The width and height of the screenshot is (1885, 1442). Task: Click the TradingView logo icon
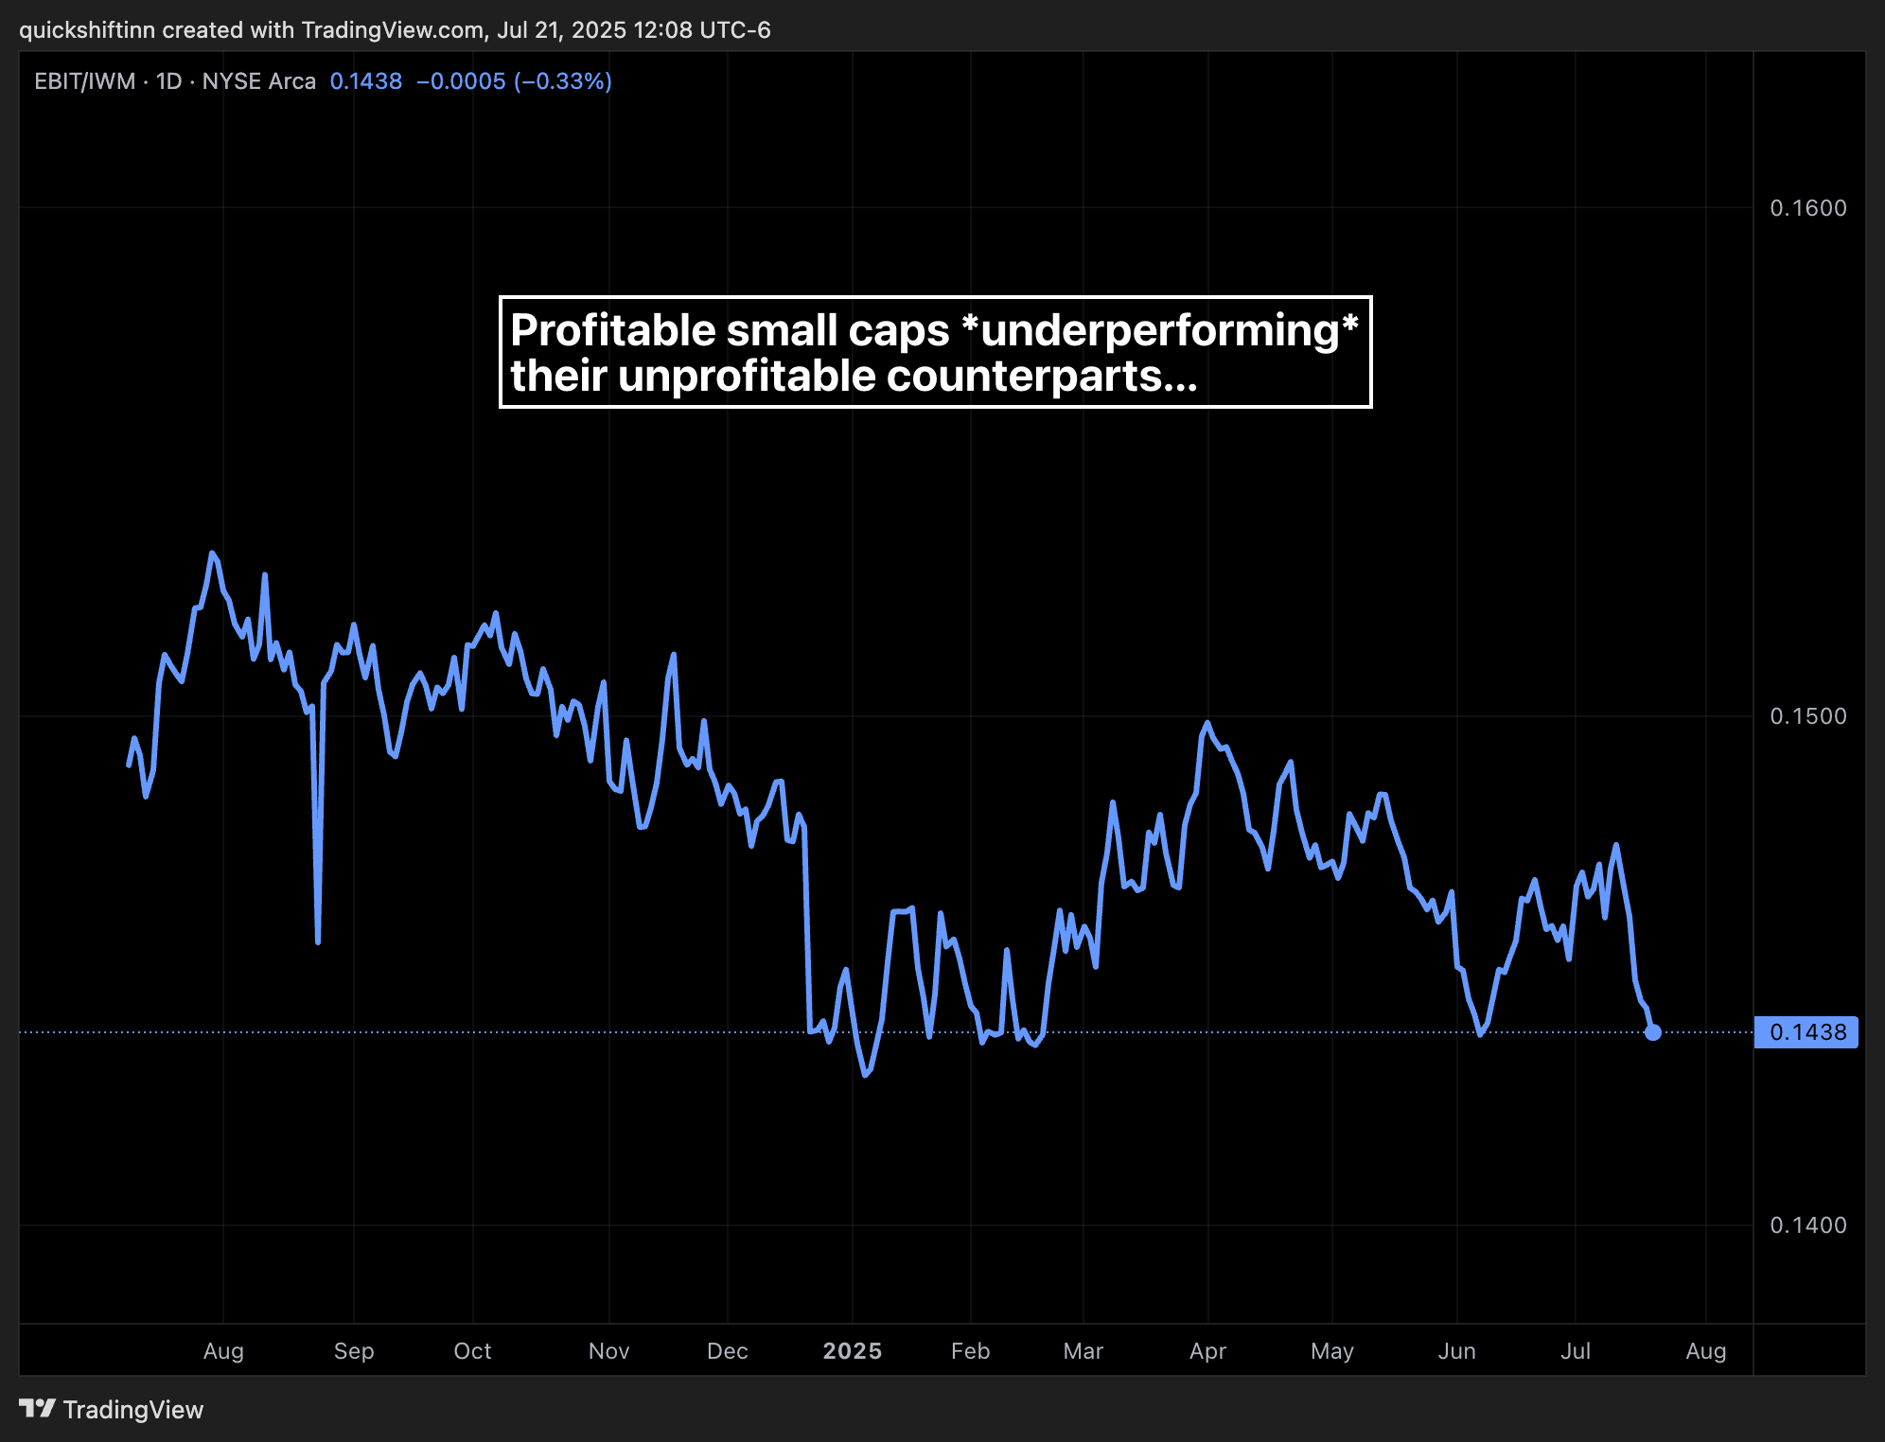click(38, 1409)
